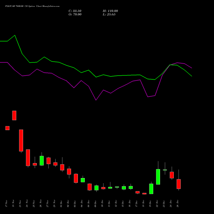Image resolution: width=214 pixels, height=214 pixels.
Task: Click the open value O: 70.00
Action: pos(75,15)
